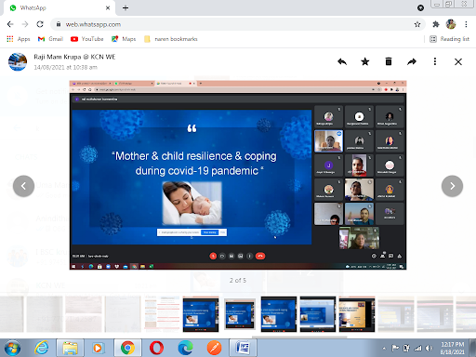Open Apps bookmark shortcut
Screen dimensions: 476x357
[x=19, y=39]
